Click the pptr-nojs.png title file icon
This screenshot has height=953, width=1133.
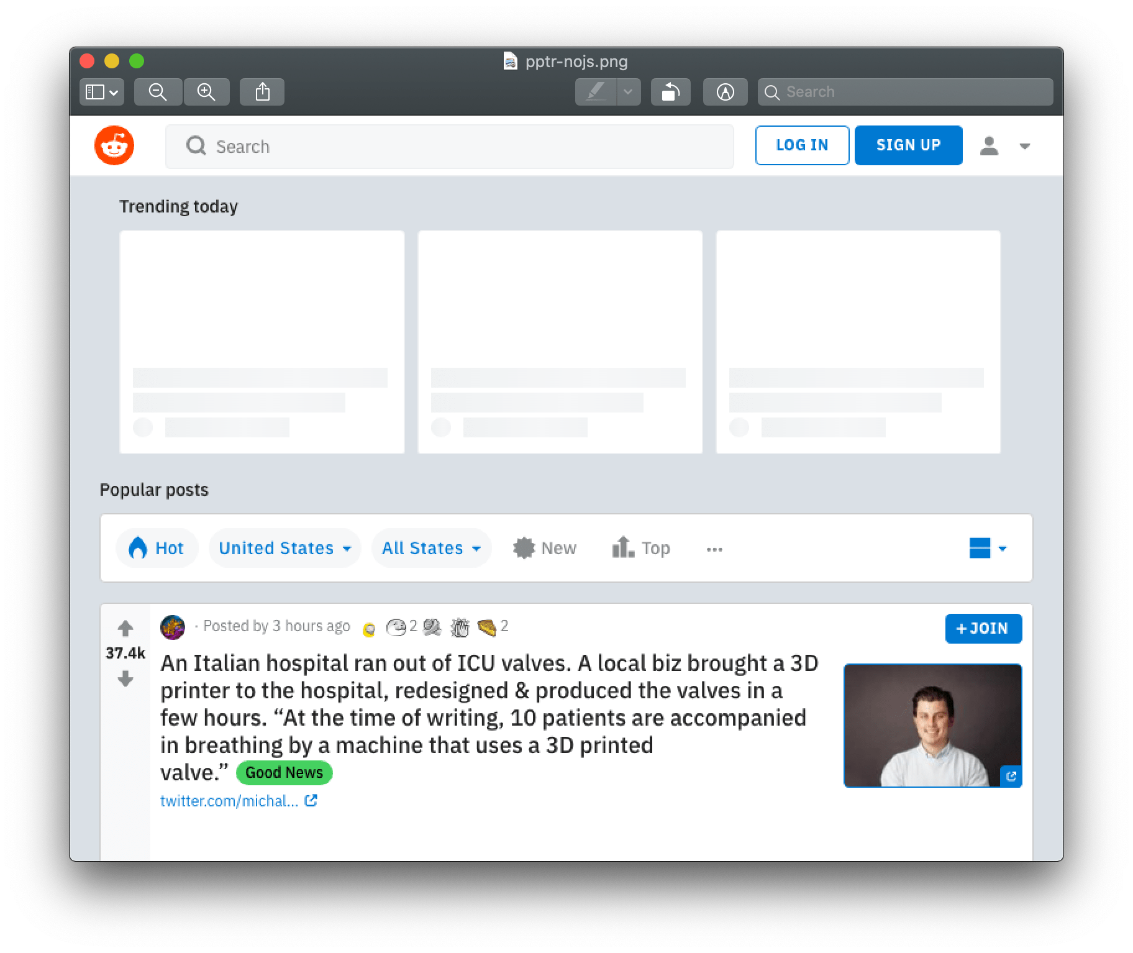click(510, 61)
